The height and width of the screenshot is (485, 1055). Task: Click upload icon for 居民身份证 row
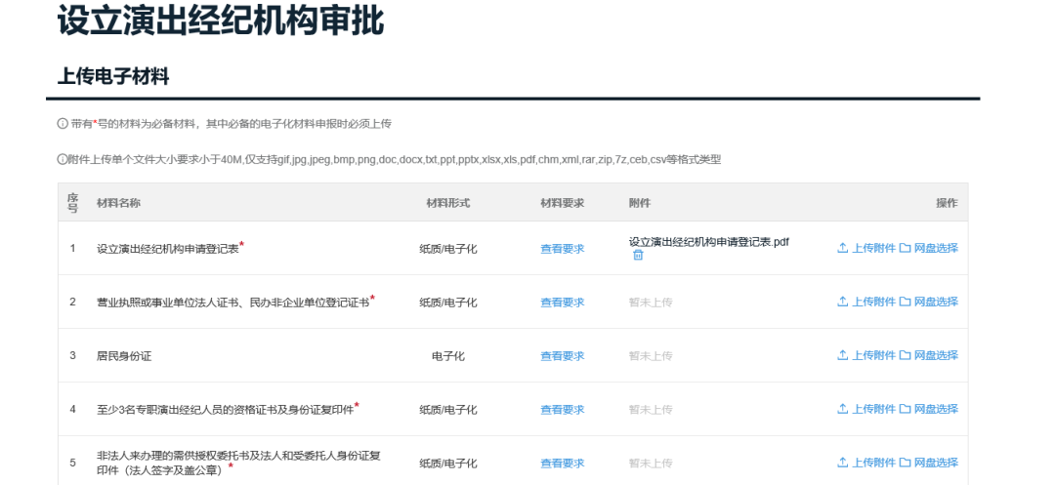pos(842,355)
